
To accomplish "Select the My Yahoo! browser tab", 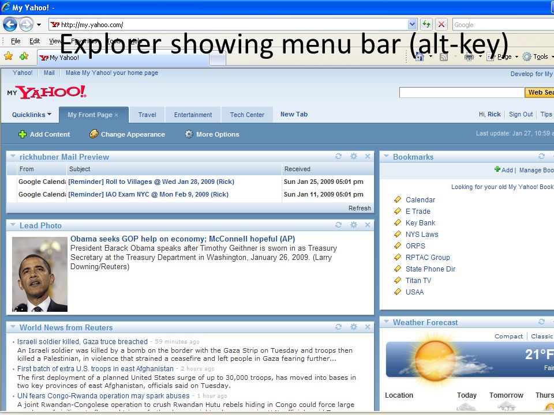I will point(122,58).
